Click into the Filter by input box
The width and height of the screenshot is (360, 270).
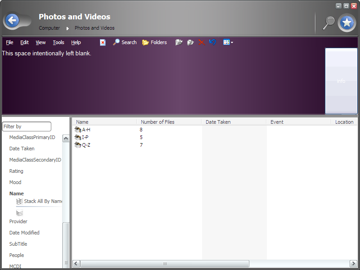click(x=27, y=126)
